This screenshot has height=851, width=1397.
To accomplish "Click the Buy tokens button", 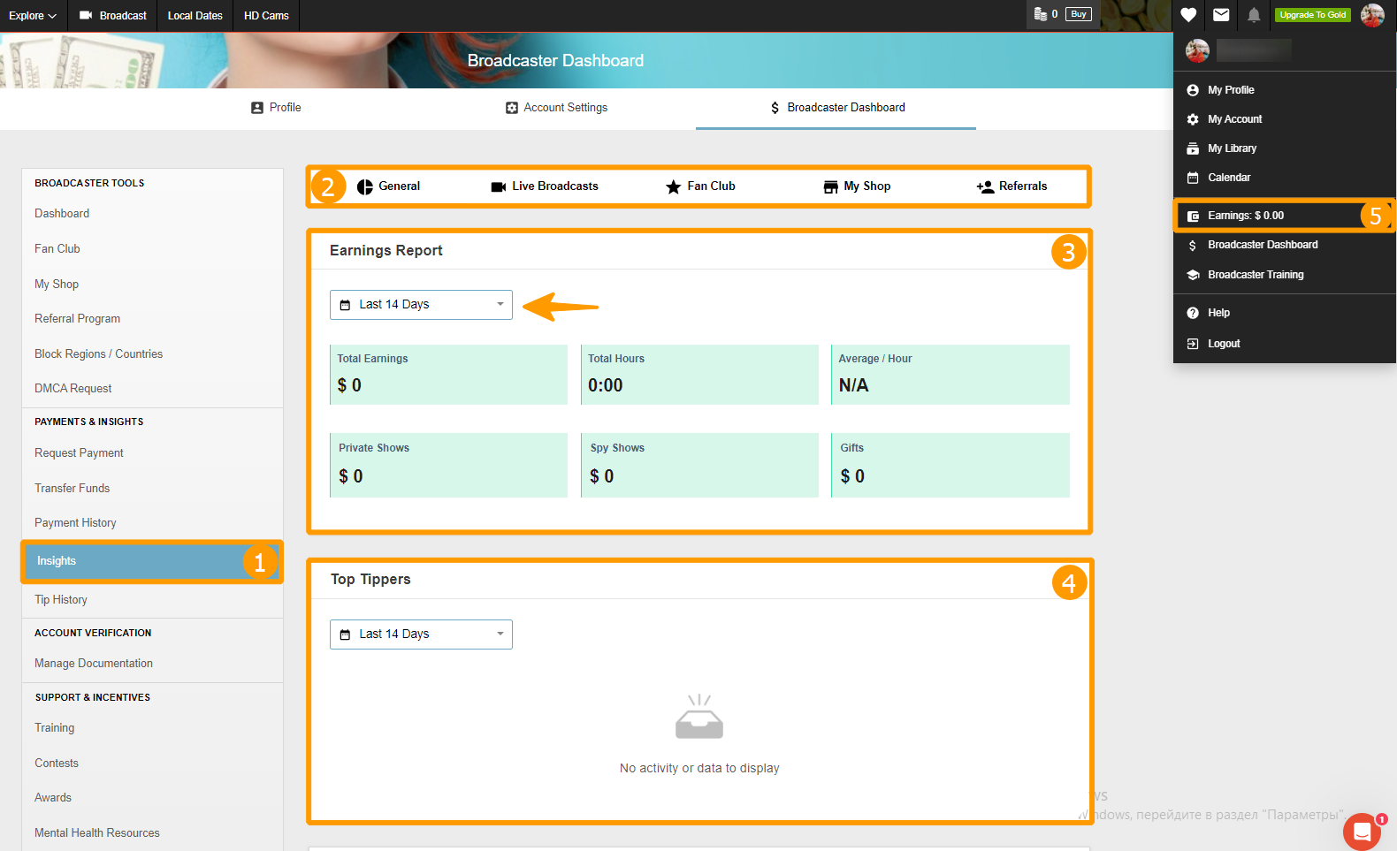I will click(1078, 14).
